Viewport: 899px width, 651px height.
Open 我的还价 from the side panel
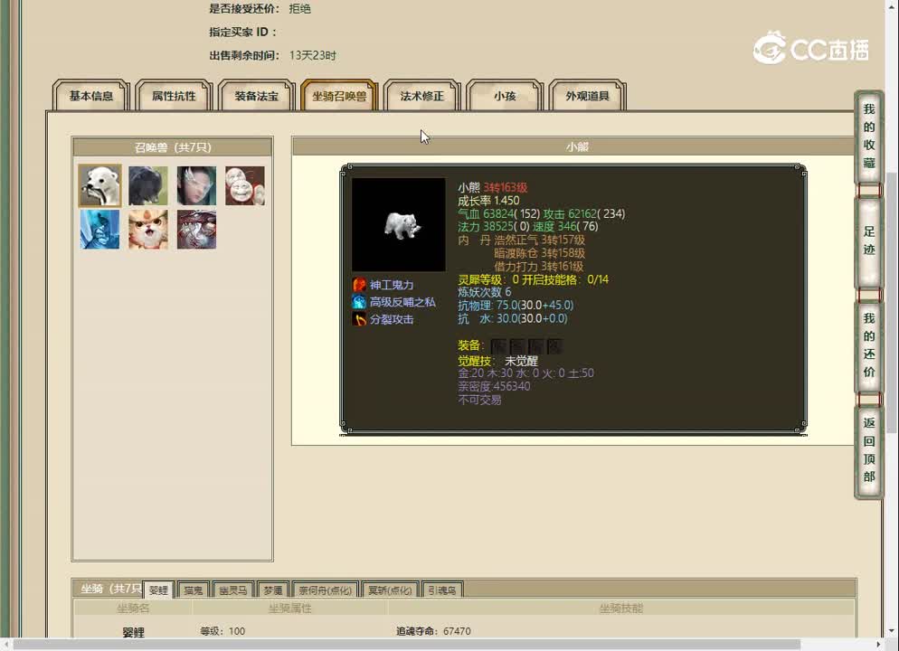868,345
